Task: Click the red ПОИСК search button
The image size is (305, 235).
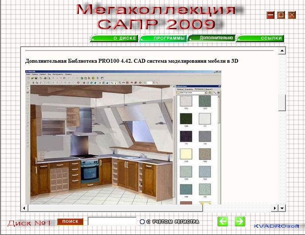Action: (x=70, y=221)
